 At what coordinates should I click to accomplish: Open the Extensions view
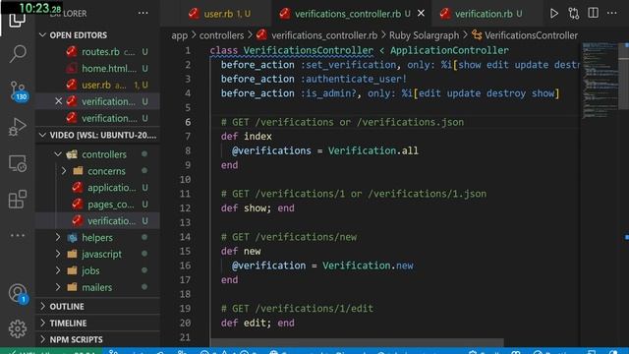18,199
